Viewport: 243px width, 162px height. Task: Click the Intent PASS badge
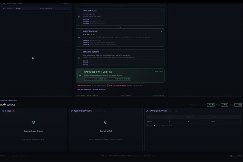click(211, 105)
